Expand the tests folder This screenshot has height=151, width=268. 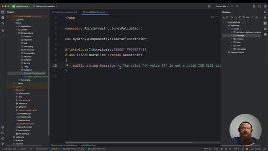click(x=14, y=83)
